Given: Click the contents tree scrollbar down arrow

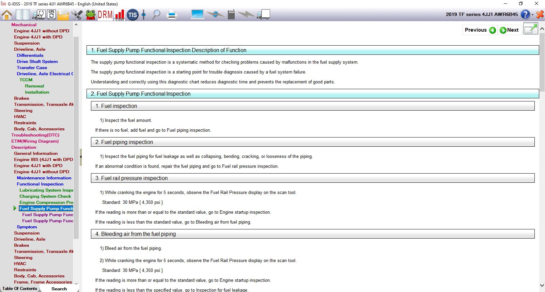Looking at the screenshot, I should (76, 283).
